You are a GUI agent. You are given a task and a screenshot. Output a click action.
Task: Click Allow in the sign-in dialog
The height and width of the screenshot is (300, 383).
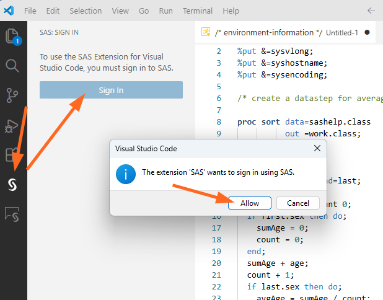click(250, 203)
